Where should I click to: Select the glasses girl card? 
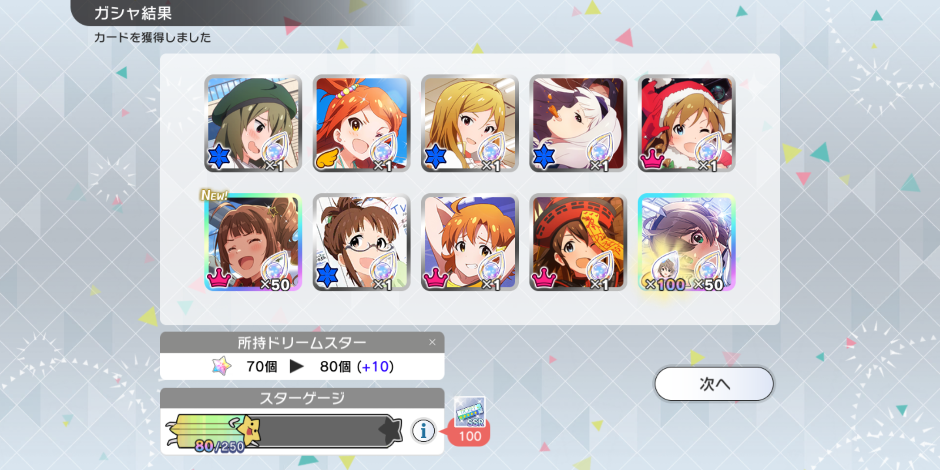[x=361, y=242]
